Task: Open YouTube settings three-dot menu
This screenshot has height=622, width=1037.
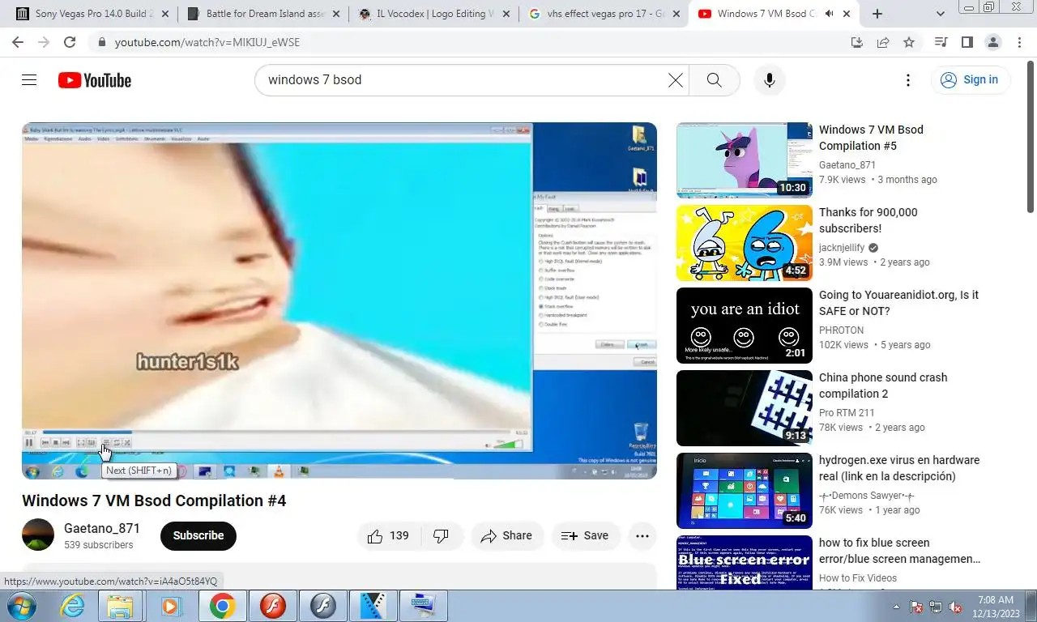Action: click(908, 79)
